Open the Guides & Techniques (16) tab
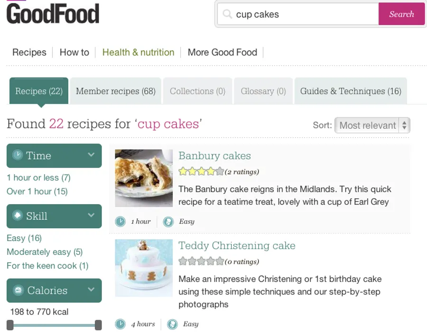The image size is (427, 332). click(x=351, y=91)
